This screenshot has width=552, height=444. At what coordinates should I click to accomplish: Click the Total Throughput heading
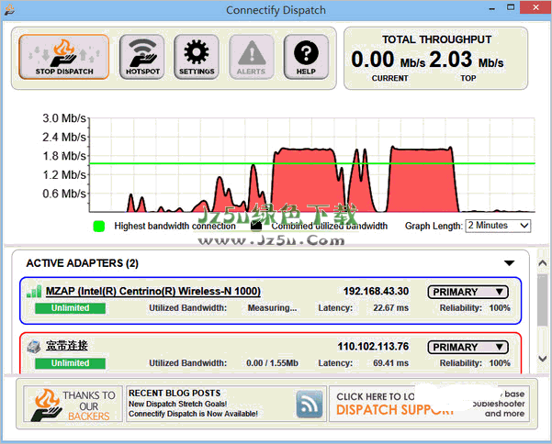point(436,39)
